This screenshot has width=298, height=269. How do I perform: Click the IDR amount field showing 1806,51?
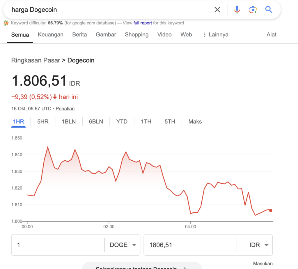pyautogui.click(x=190, y=245)
